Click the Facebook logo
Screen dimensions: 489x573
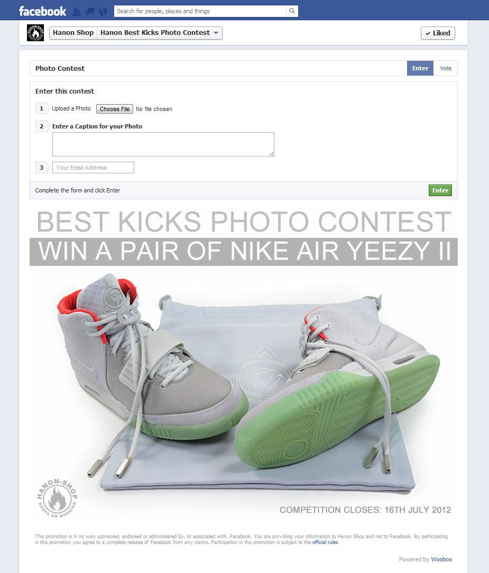pyautogui.click(x=42, y=11)
